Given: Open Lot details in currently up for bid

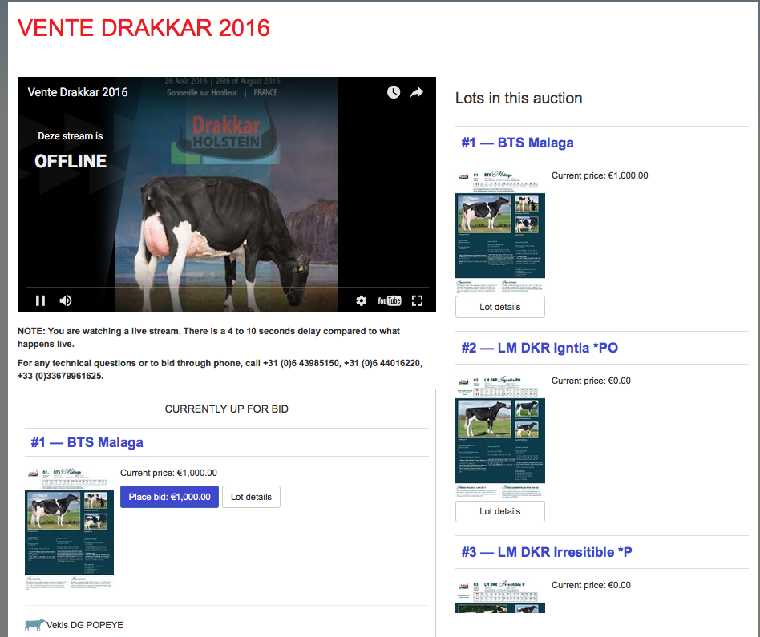Looking at the screenshot, I should (251, 497).
